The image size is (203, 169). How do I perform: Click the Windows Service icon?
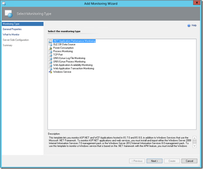(50, 72)
